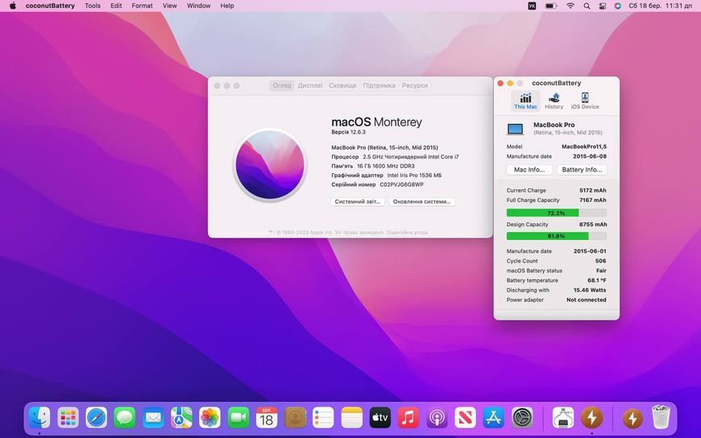The height and width of the screenshot is (438, 701).
Task: Open Contacts from the Dock
Action: pyautogui.click(x=295, y=418)
